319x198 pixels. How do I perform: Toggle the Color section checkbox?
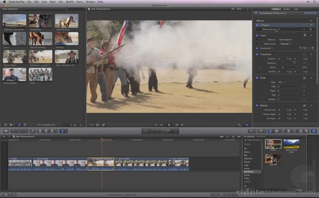[257, 35]
